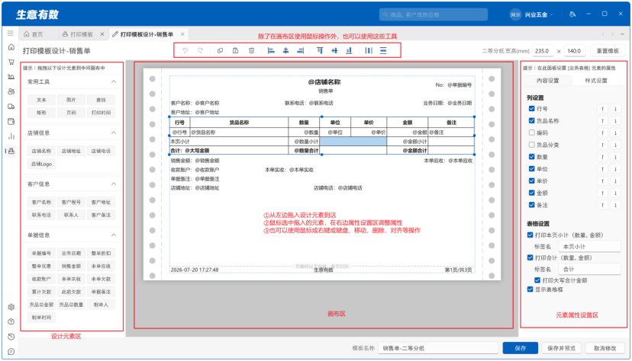Open customers (people) icon in sidebar
The width and height of the screenshot is (632, 361).
pos(11,91)
